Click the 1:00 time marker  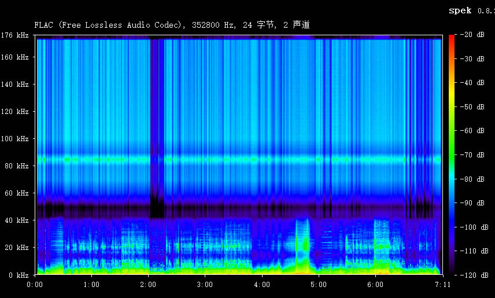[x=91, y=285]
